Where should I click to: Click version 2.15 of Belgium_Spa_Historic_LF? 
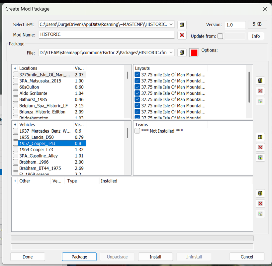79,105
